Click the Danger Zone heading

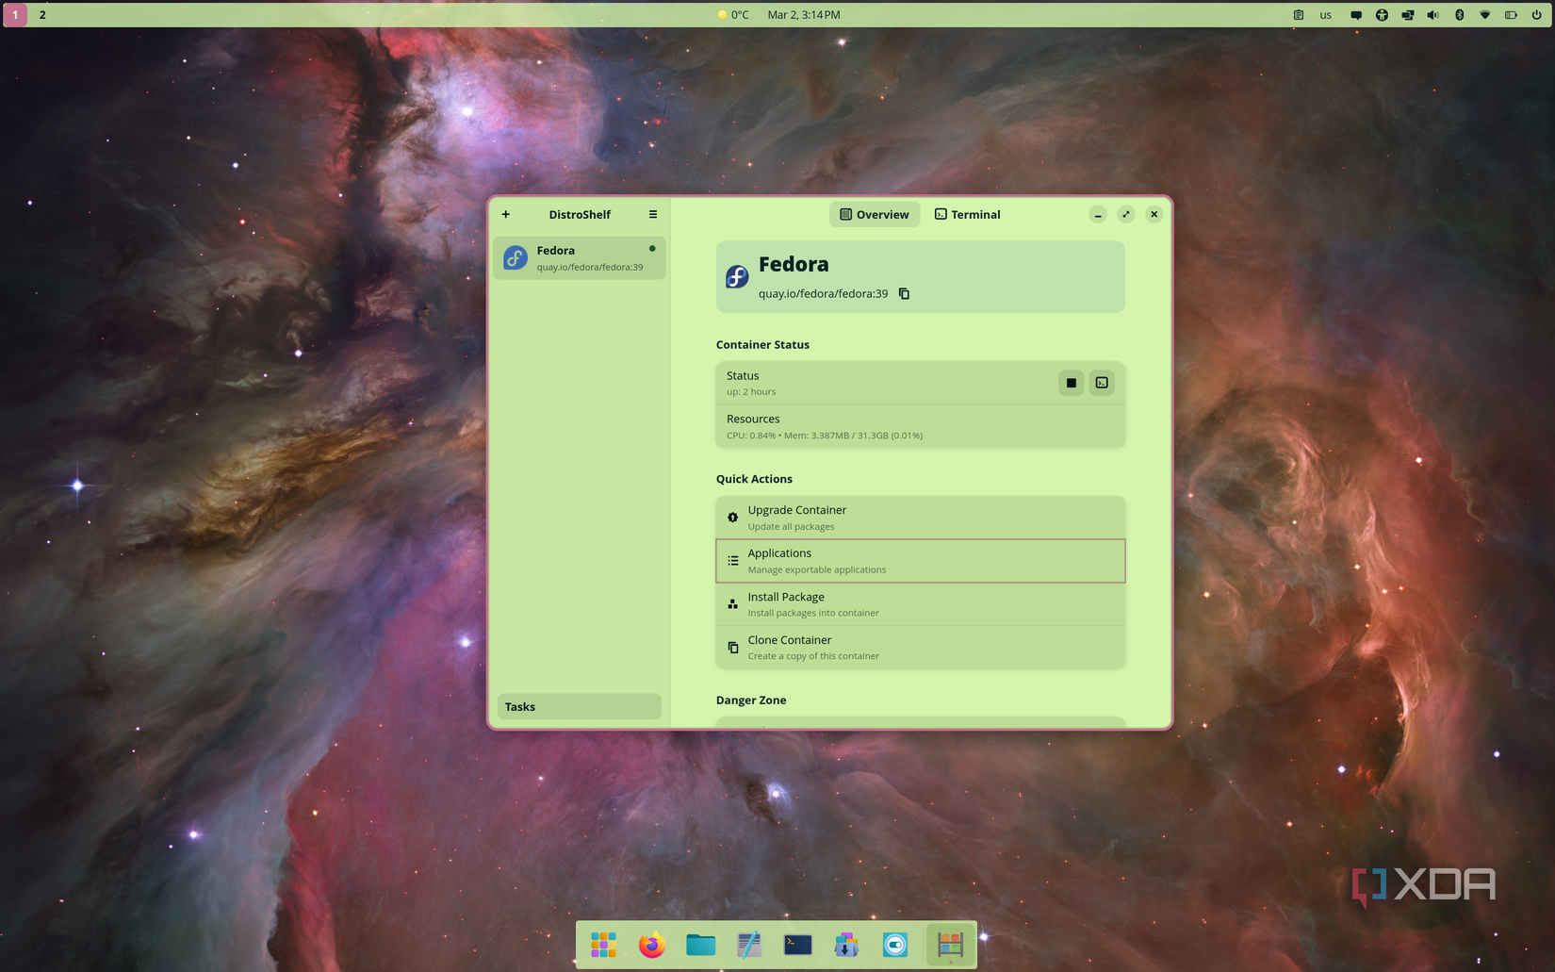[x=751, y=700]
